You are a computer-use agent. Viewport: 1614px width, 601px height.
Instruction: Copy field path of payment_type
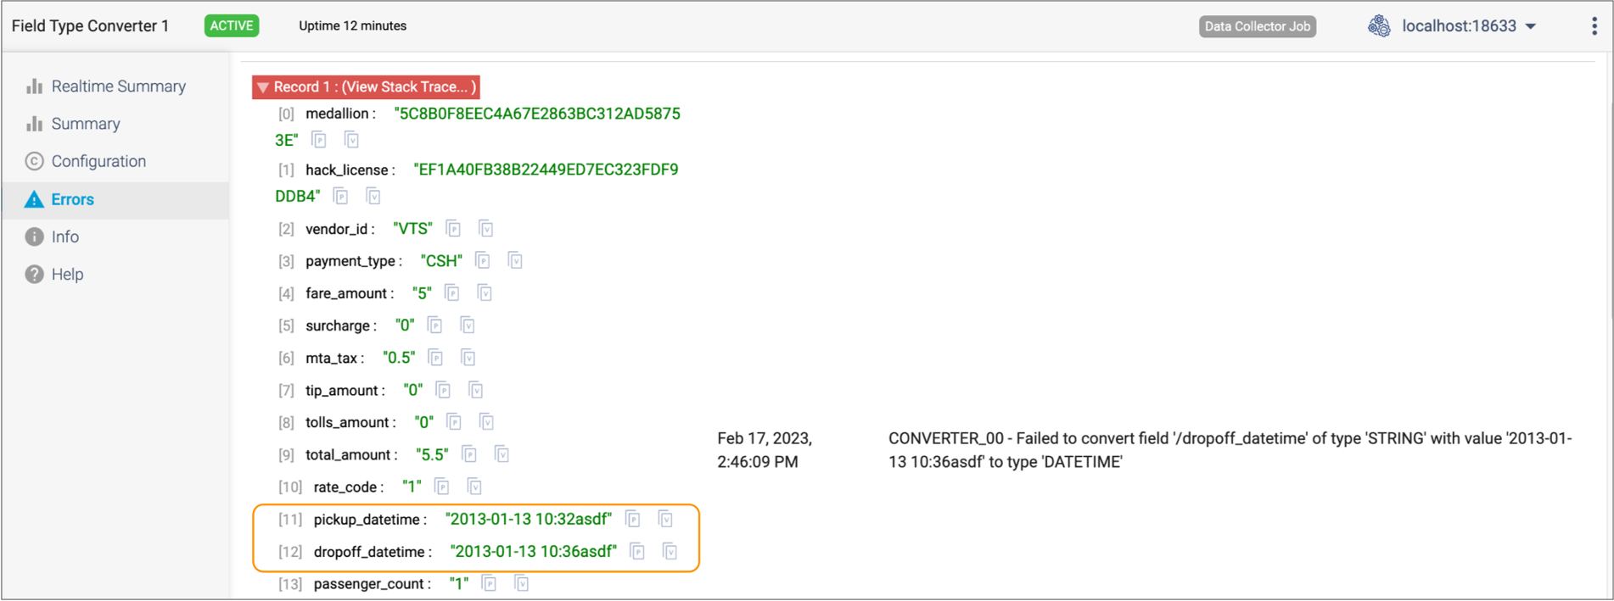click(483, 261)
